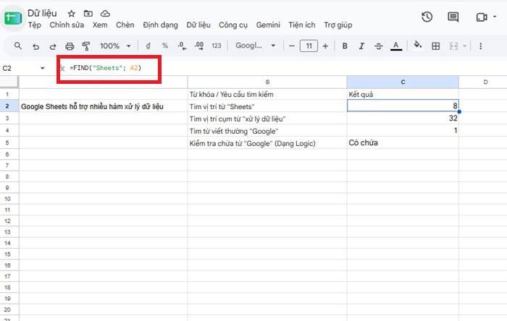Select cell 'Từ khóa / Yêu cầu tìm kiếm'
Viewport: 507px width, 321px height.
coord(267,94)
